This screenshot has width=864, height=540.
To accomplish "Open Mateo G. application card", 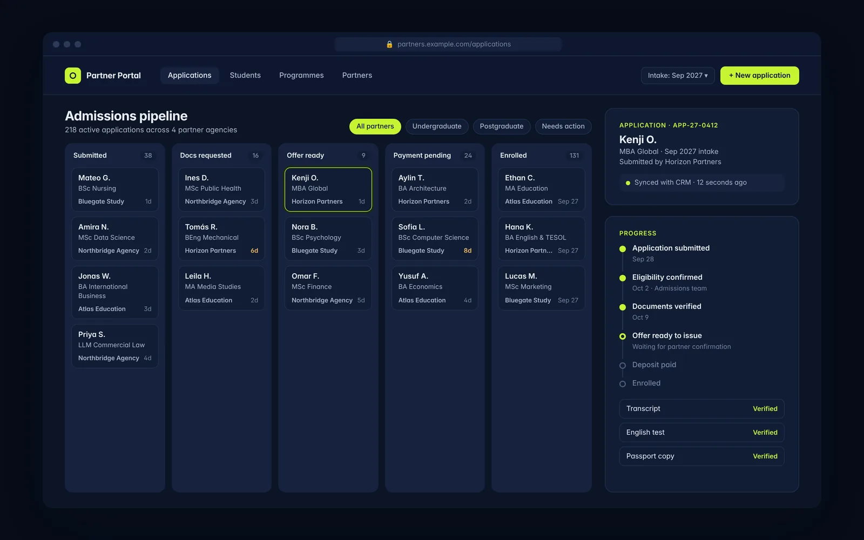I will [x=115, y=190].
